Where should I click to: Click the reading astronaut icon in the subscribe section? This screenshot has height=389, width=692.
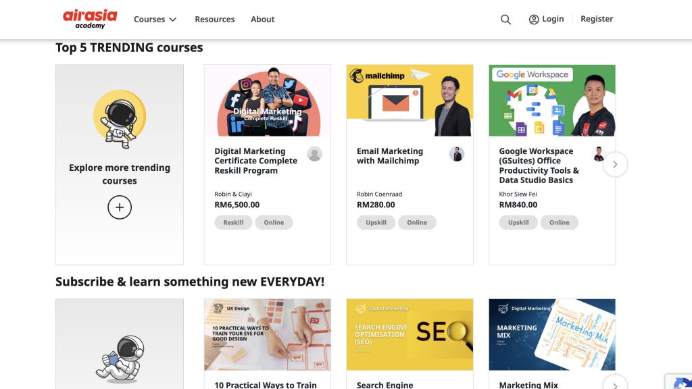click(x=120, y=359)
